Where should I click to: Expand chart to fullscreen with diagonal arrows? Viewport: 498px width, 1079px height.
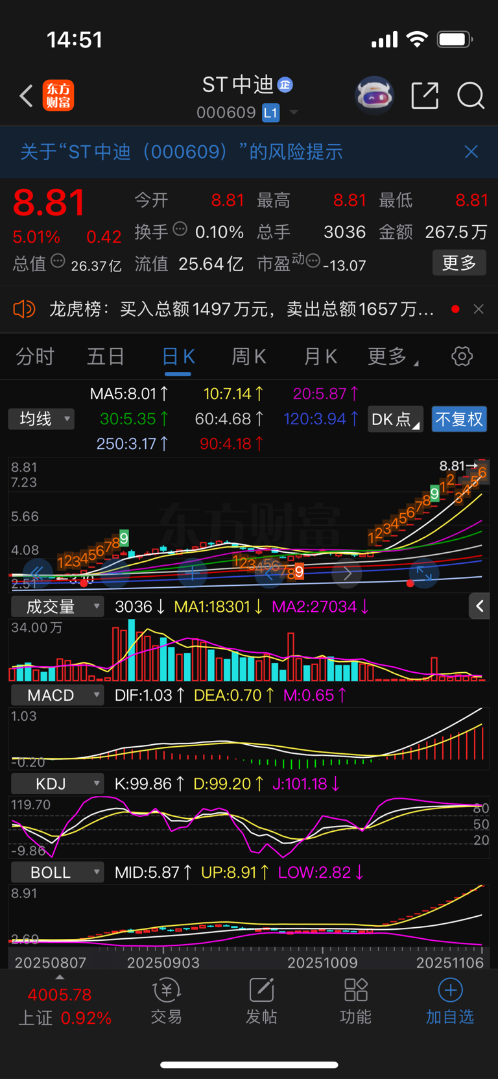(424, 574)
